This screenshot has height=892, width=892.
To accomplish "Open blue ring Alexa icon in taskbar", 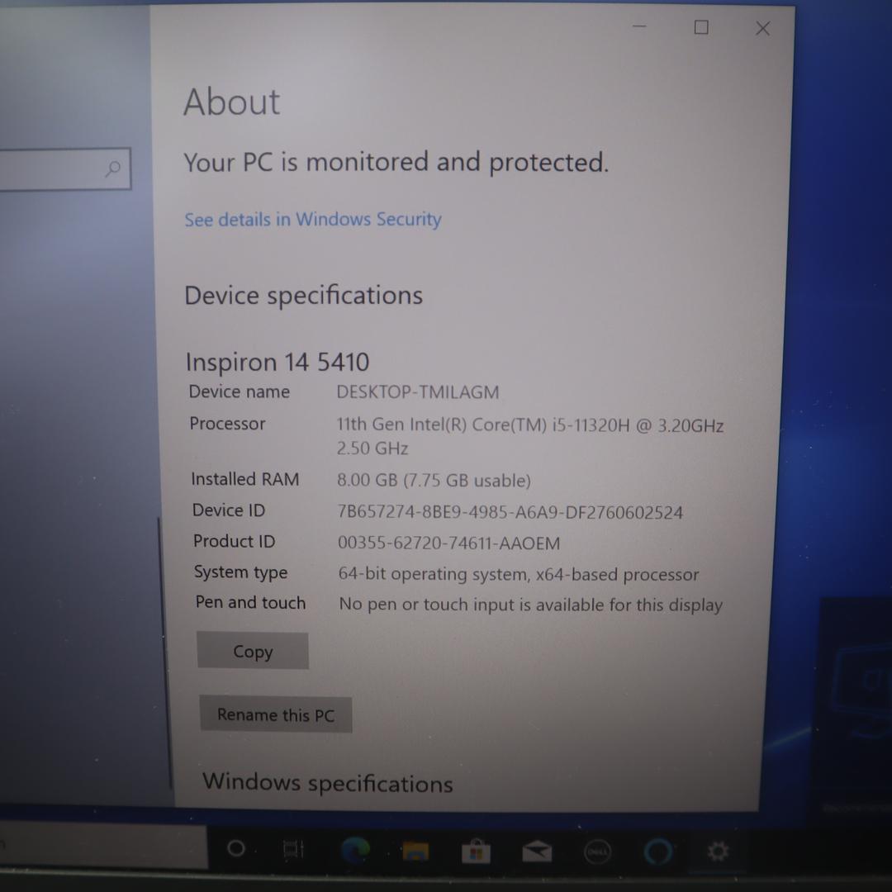I will [658, 852].
